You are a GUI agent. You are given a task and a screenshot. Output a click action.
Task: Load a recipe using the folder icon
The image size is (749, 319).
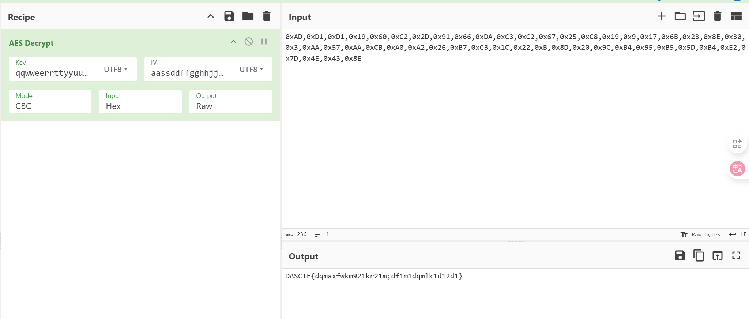point(248,16)
